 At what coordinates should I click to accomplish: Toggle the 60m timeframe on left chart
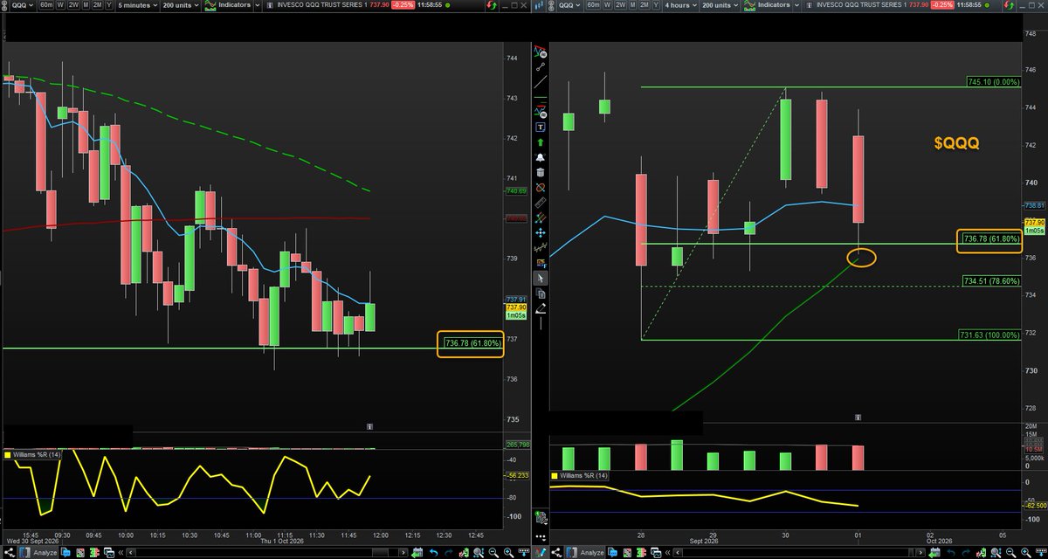pyautogui.click(x=46, y=5)
